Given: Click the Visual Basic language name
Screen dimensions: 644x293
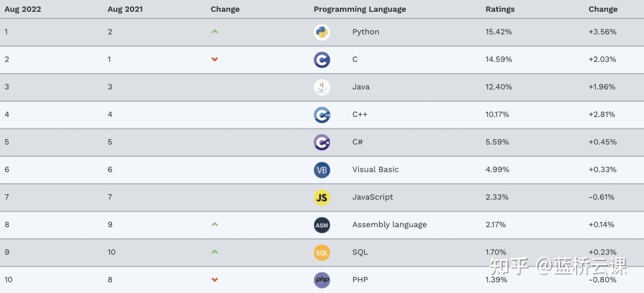Looking at the screenshot, I should click(x=376, y=169).
